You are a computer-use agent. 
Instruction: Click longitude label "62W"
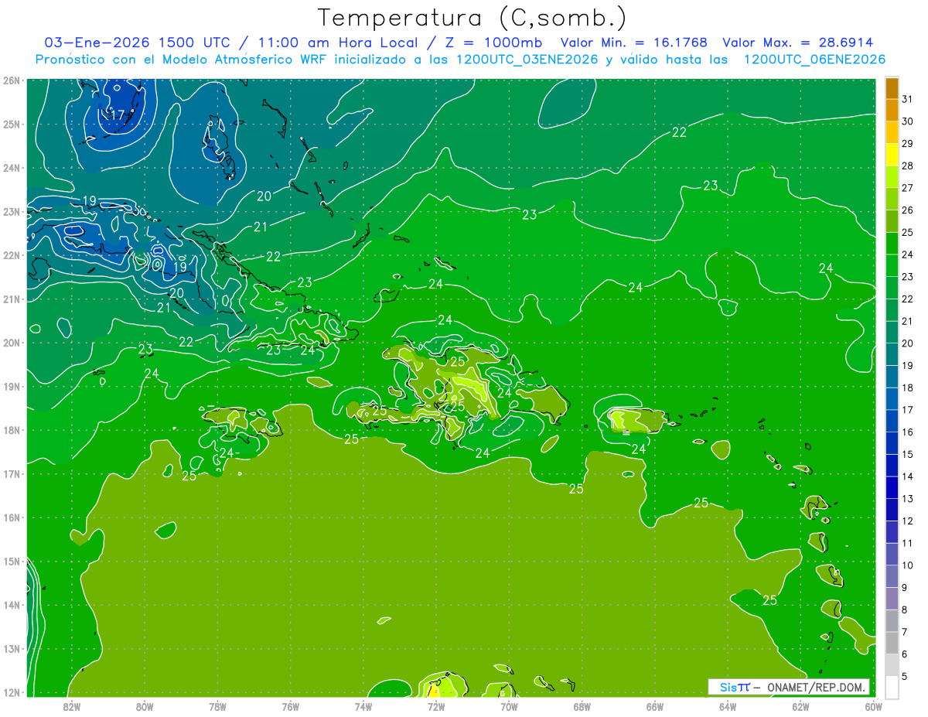click(x=800, y=706)
